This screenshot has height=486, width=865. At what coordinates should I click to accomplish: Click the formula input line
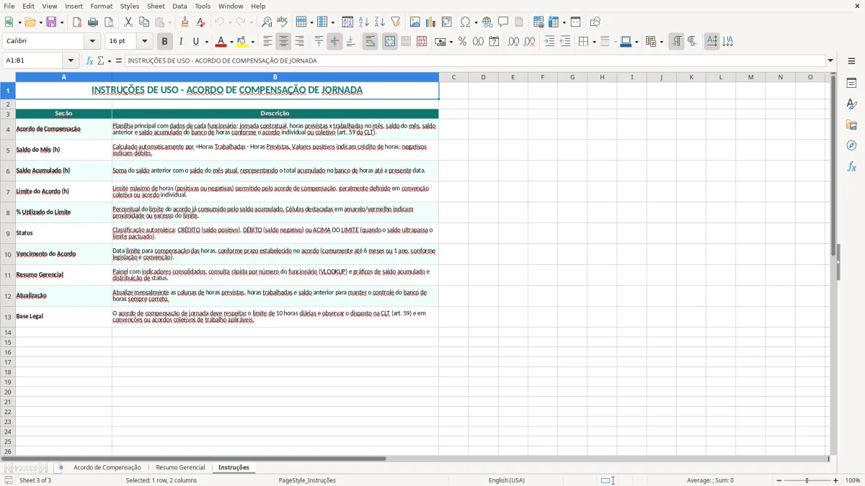475,60
